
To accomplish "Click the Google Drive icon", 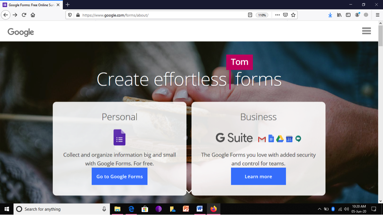I will click(x=280, y=139).
